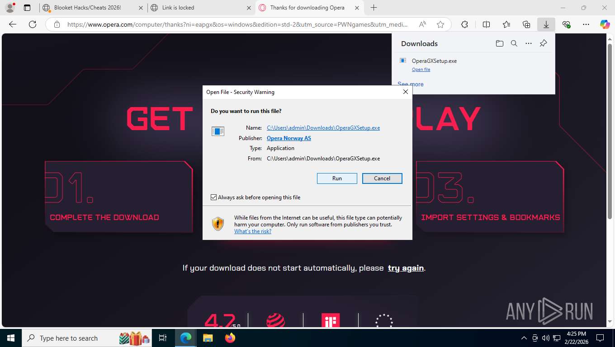Close the Blooket Hacks/Cheats tab
The image size is (615, 347).
pos(142,8)
